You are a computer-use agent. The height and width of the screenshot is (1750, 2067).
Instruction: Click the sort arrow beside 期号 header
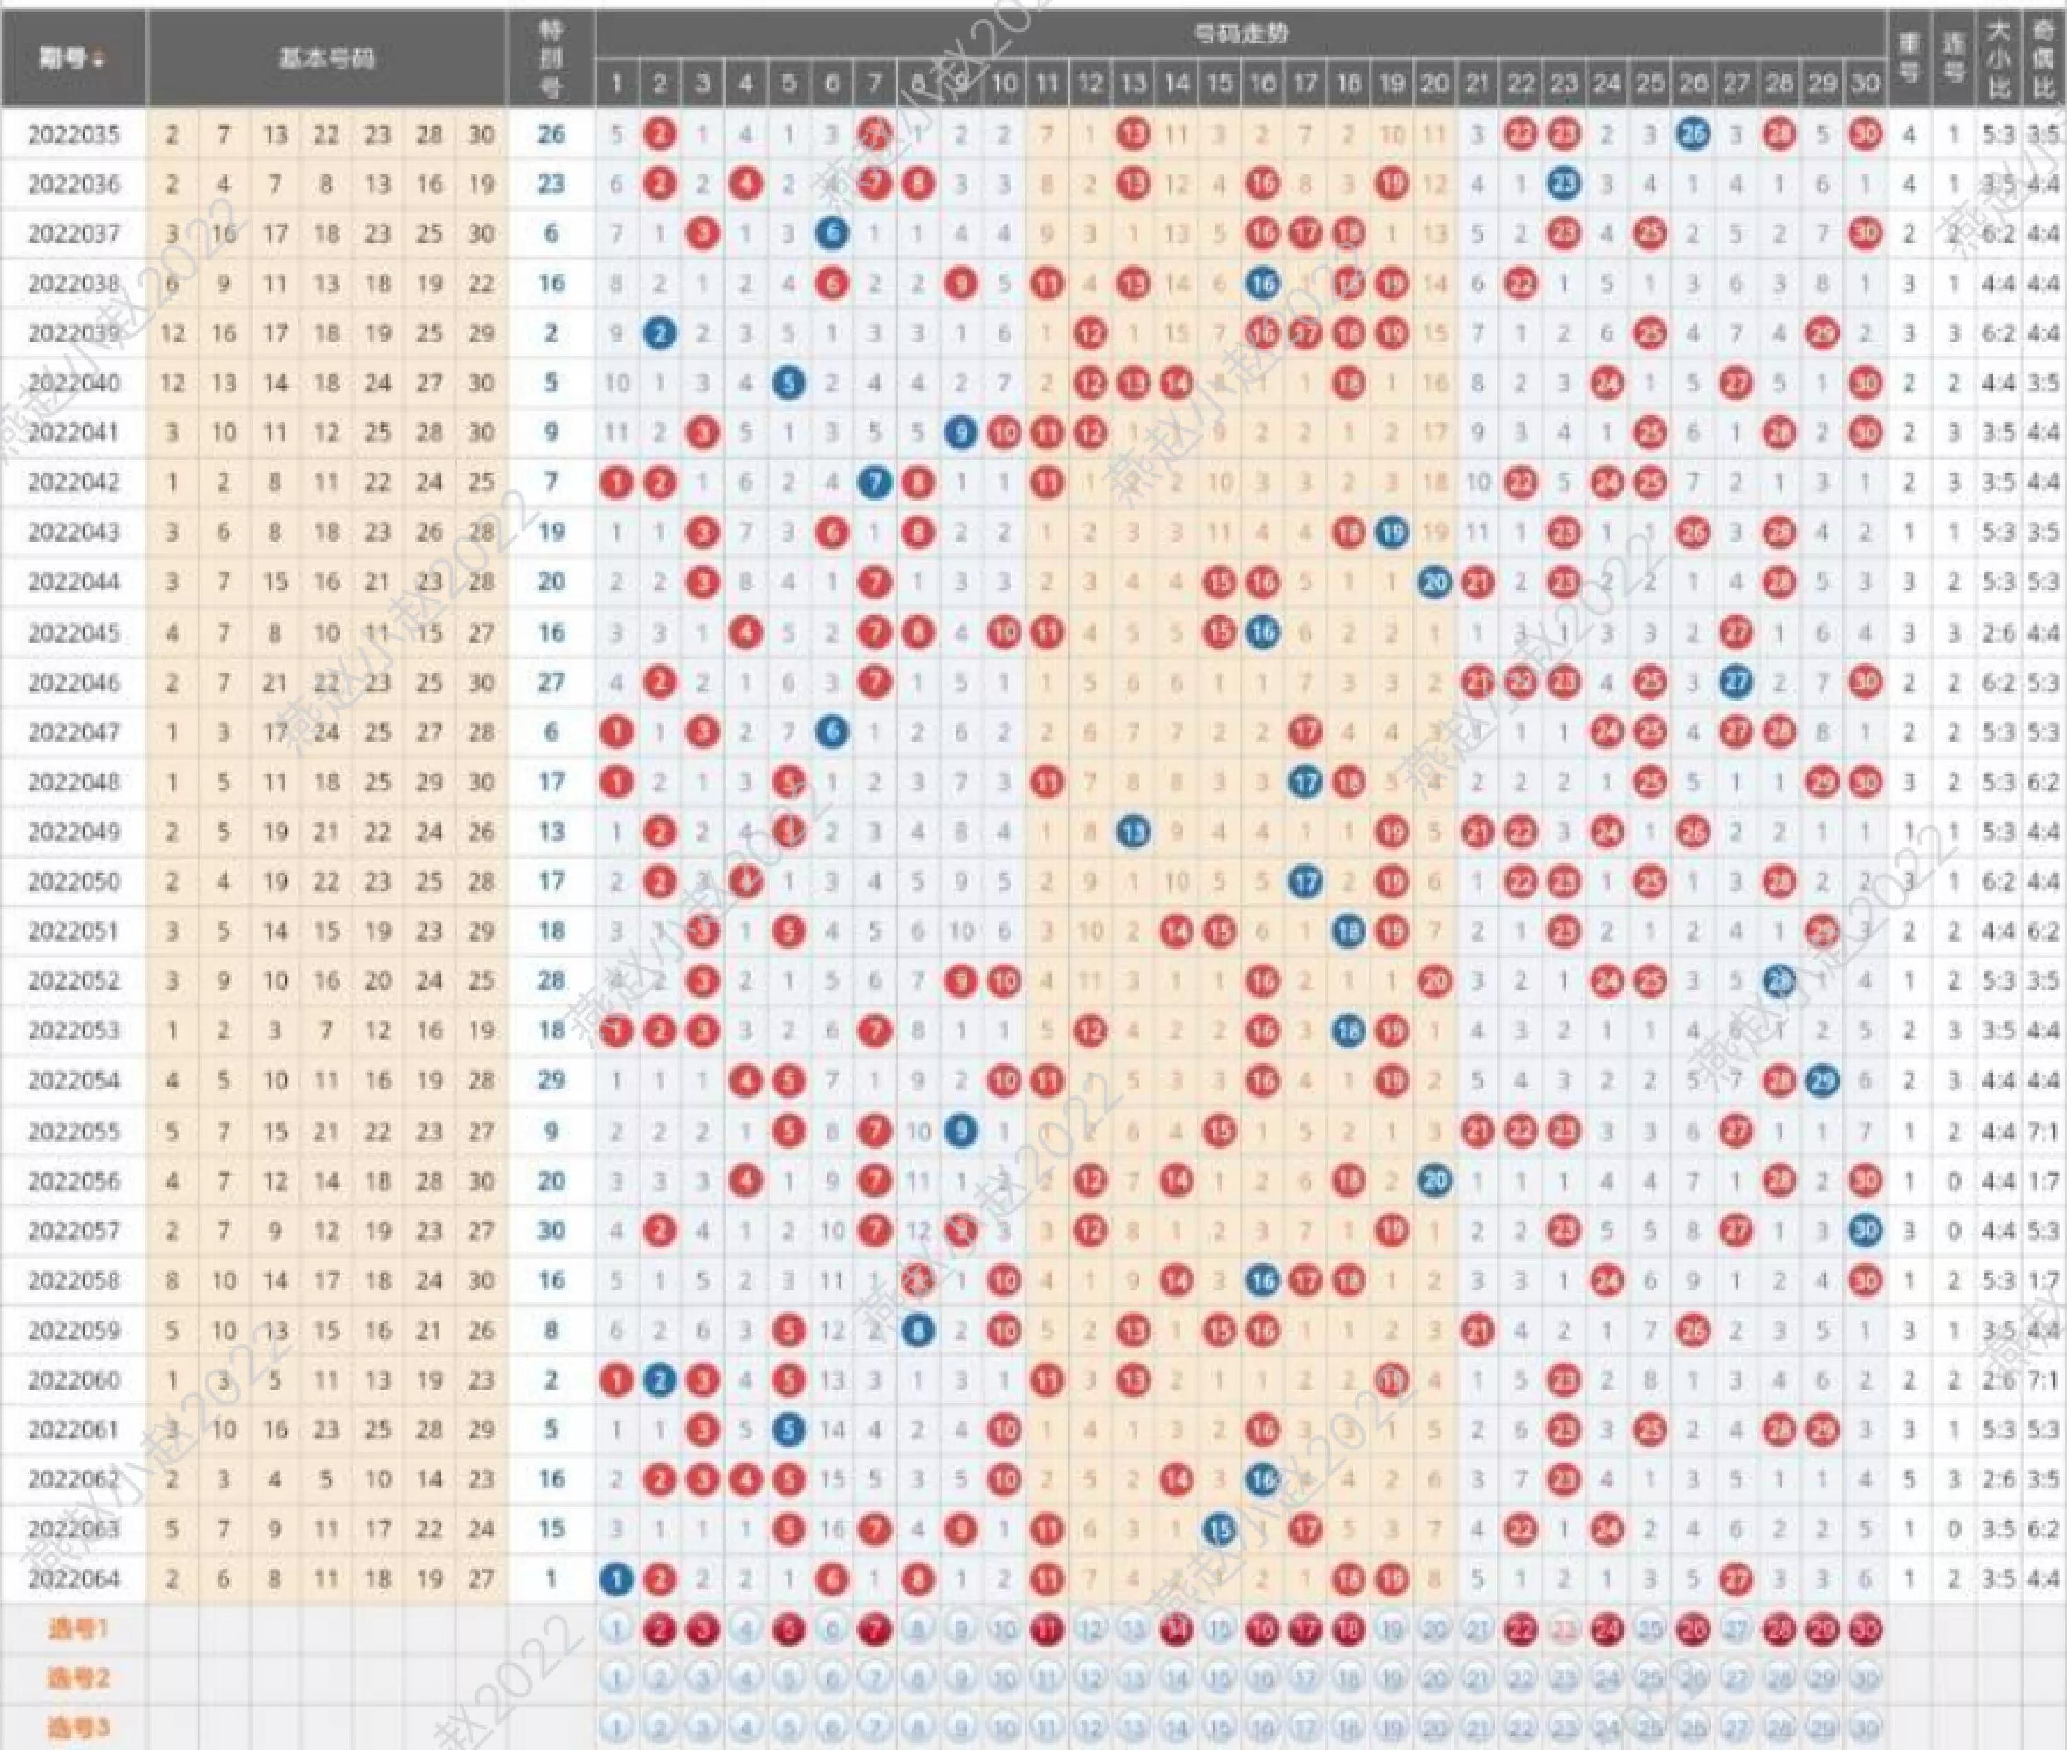coord(99,59)
